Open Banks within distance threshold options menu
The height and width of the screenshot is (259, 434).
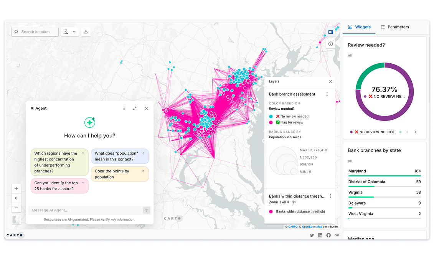click(x=330, y=196)
